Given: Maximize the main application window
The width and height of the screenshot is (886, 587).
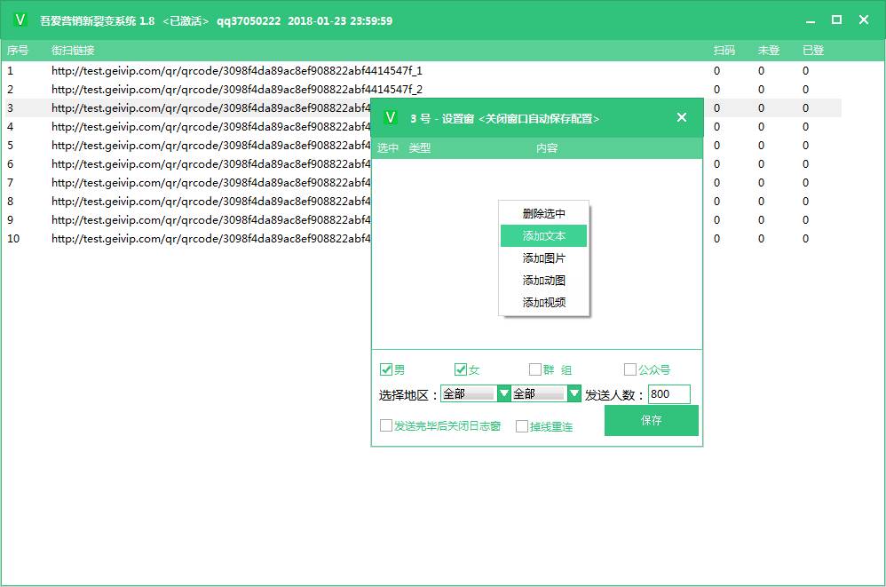Looking at the screenshot, I should tap(836, 20).
